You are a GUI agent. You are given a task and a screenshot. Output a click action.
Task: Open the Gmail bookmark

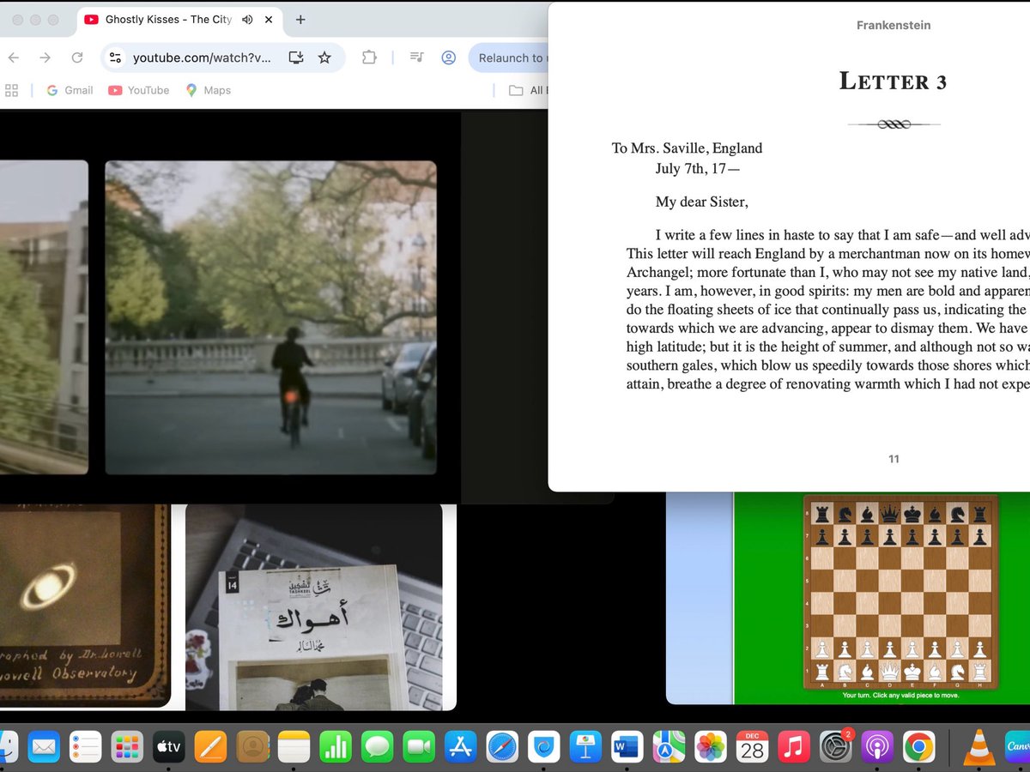70,90
